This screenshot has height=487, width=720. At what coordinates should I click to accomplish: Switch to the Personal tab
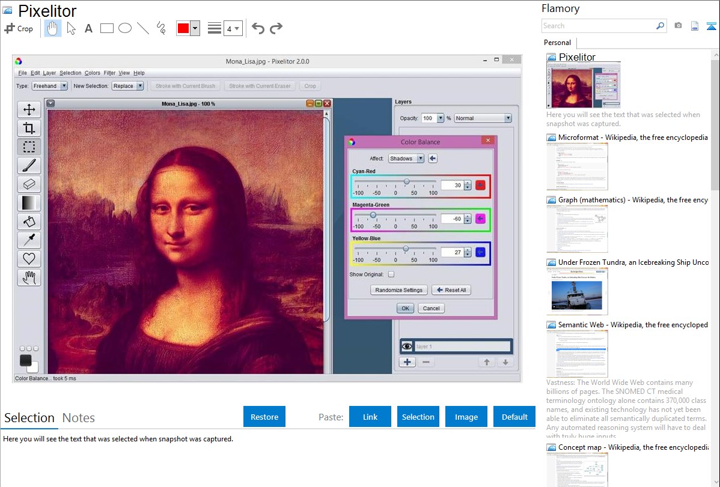(558, 43)
